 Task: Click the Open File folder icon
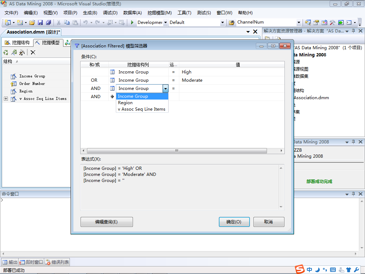pos(32,22)
